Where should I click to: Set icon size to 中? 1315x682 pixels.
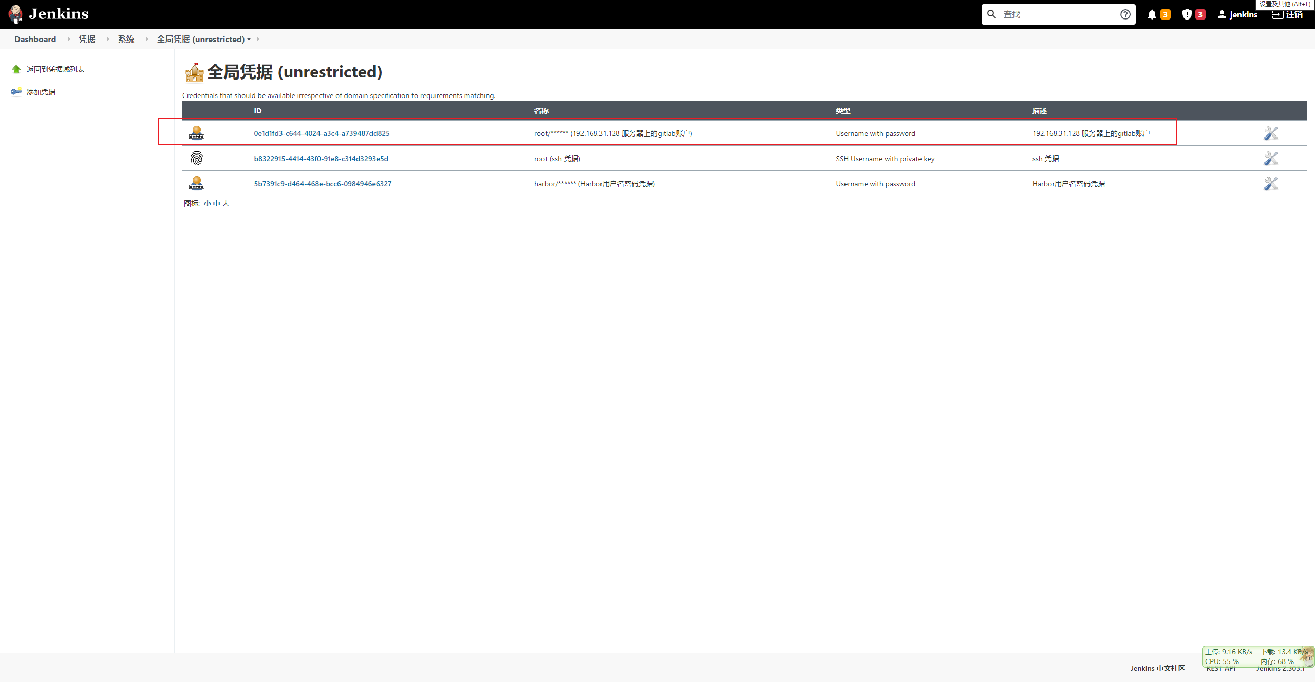click(216, 203)
